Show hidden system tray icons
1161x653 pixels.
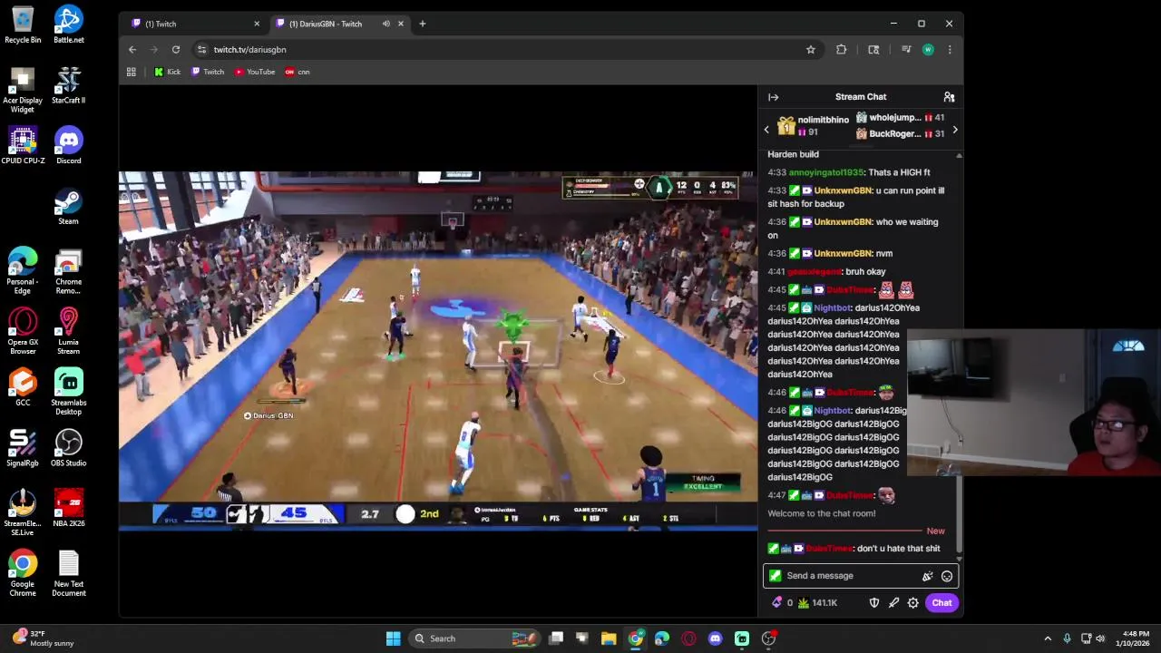click(1048, 638)
